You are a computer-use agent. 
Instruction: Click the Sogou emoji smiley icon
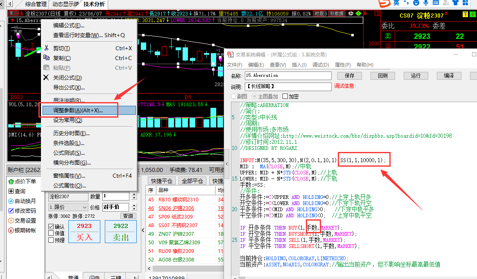tap(416, 3)
